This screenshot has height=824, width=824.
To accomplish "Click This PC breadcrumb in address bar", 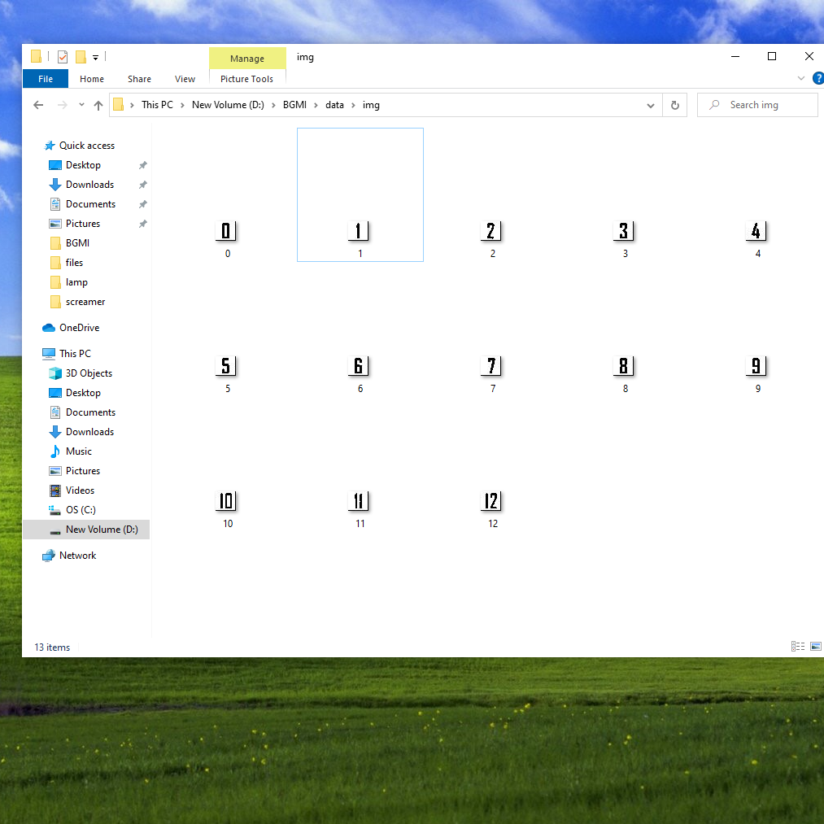I will tap(157, 105).
